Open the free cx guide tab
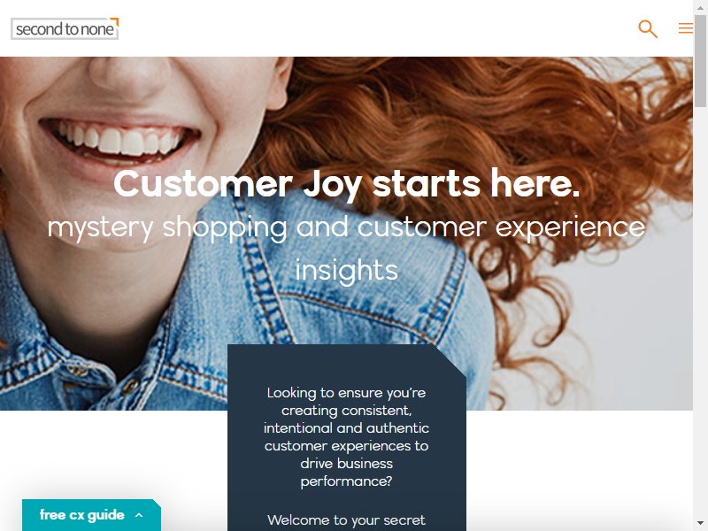Screen dimensions: 708x531 point(91,515)
